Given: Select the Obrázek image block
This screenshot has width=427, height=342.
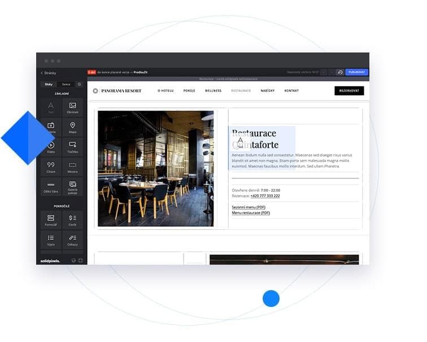Looking at the screenshot, I should tap(72, 107).
